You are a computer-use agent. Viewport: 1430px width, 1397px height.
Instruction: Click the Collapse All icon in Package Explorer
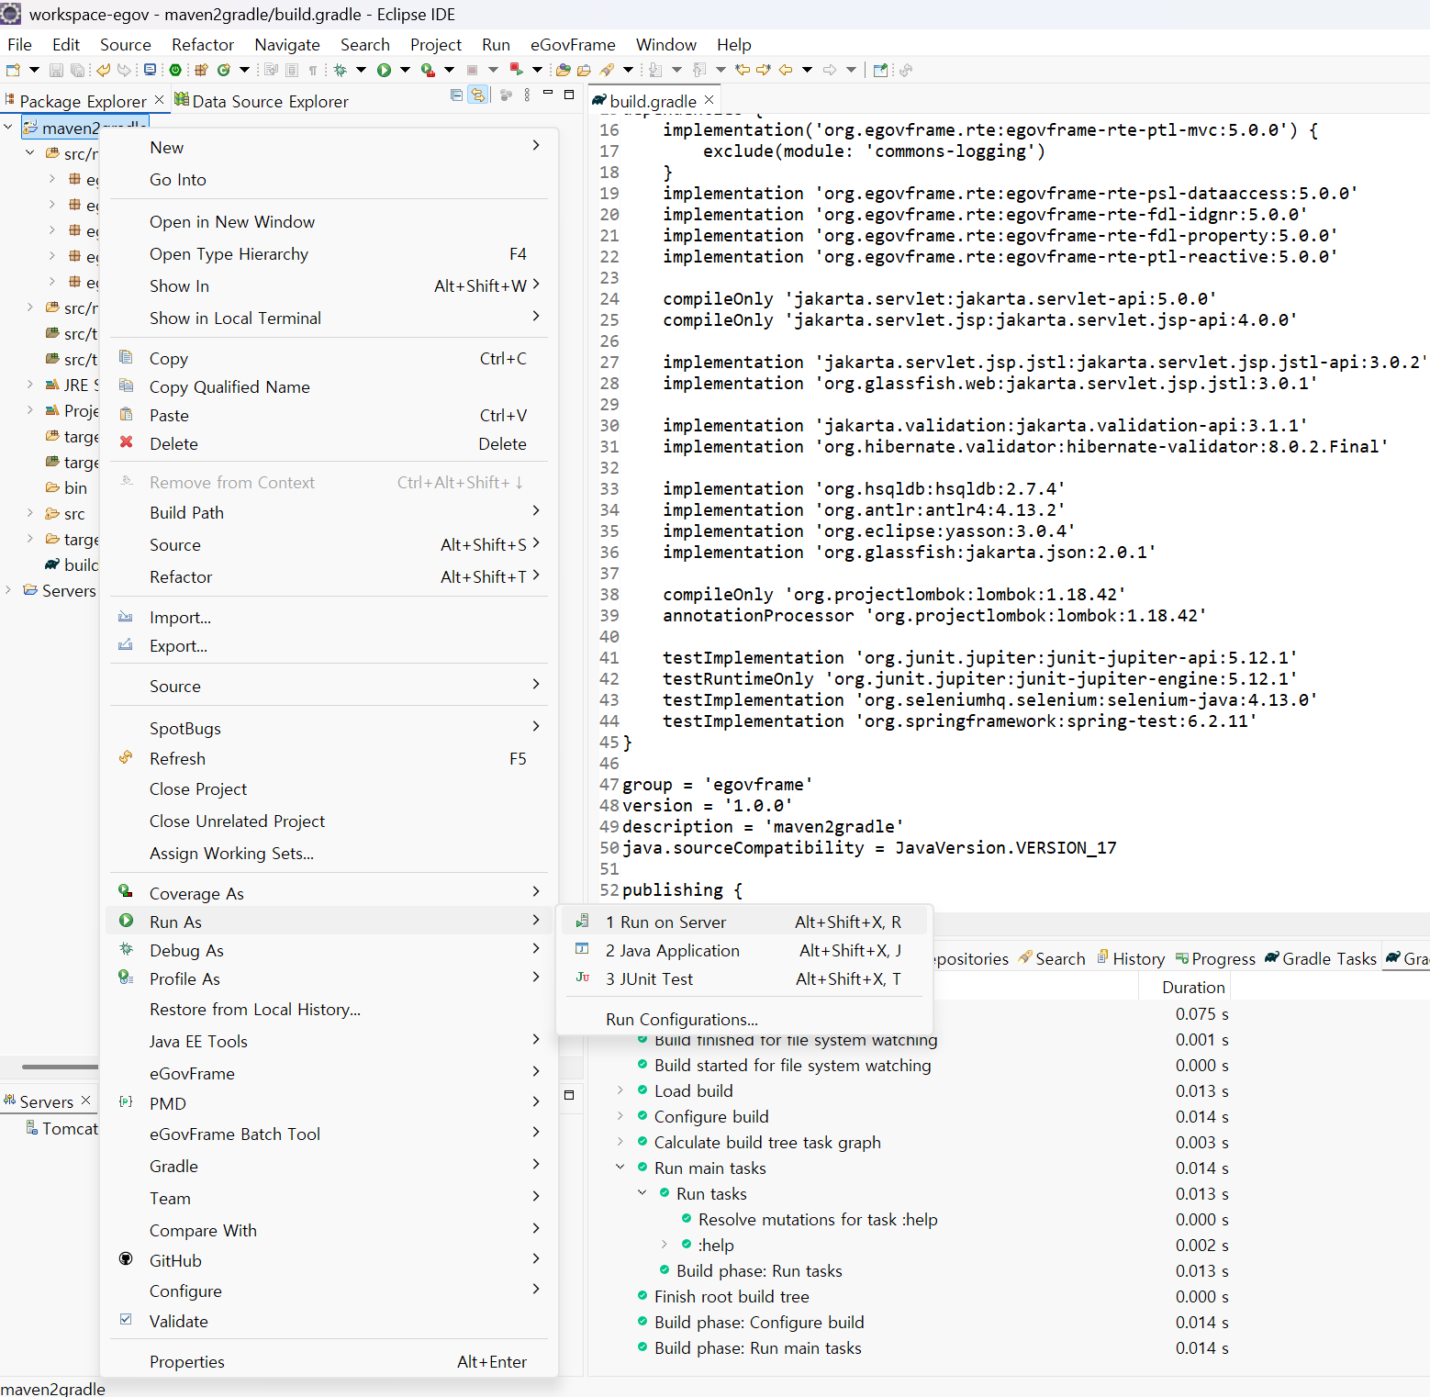click(456, 95)
